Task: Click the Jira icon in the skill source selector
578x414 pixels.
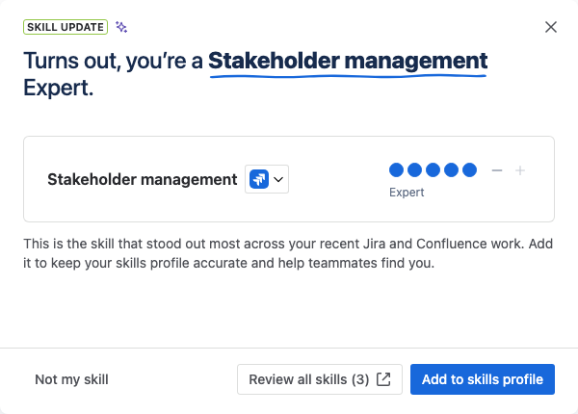Action: (x=259, y=179)
